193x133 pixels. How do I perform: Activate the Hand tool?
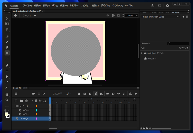click(x=7, y=95)
